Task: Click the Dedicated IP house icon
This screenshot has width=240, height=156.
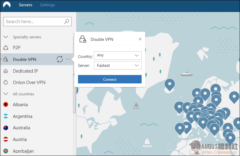Action: [6, 71]
